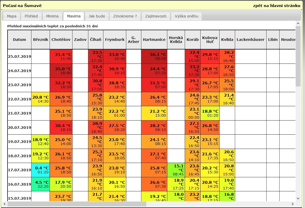Click the 25.07.2019 date row label
Image resolution: width=305 pixels, height=208 pixels.
(19, 56)
